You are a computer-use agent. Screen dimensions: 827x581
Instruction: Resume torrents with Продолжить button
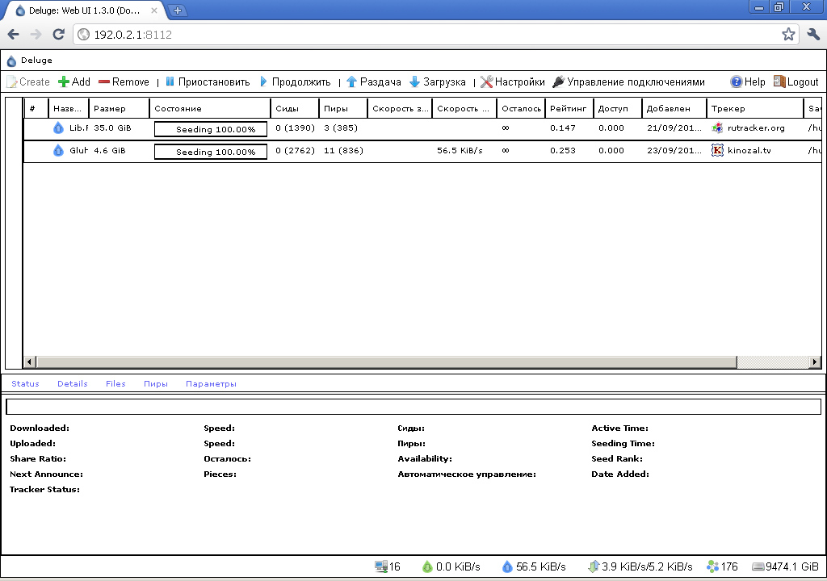coord(295,82)
